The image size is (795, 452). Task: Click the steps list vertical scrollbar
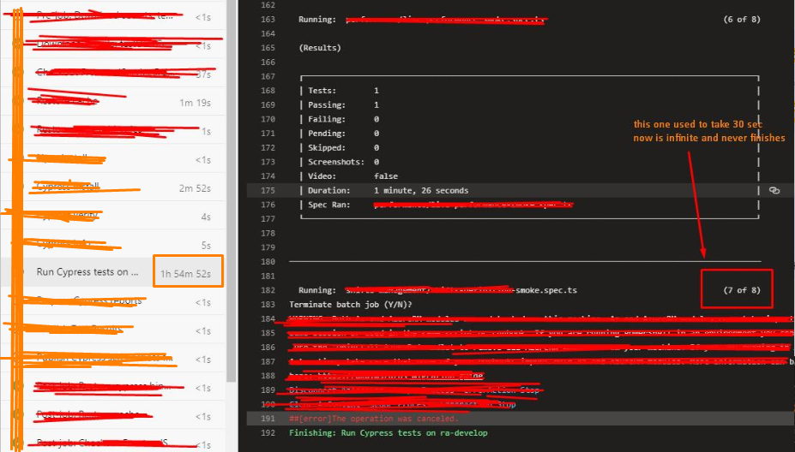(231, 193)
